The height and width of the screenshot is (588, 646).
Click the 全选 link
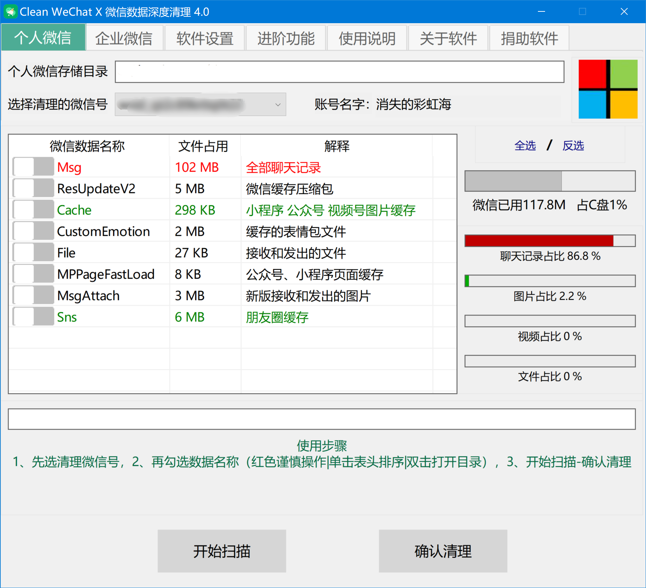point(525,145)
